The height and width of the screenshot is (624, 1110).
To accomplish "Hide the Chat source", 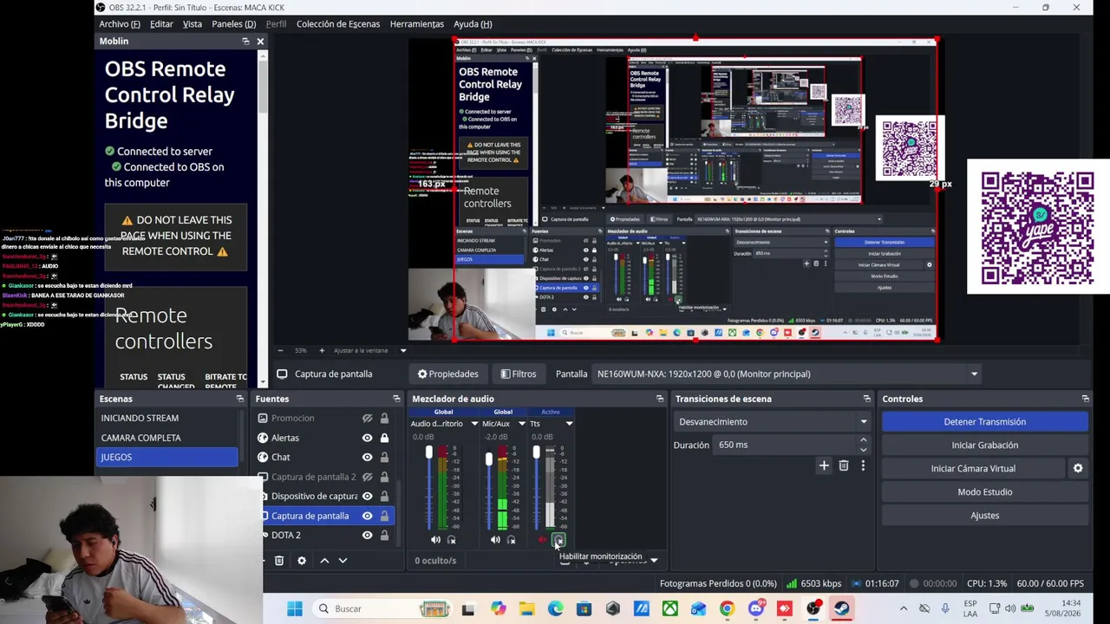I will [x=368, y=458].
